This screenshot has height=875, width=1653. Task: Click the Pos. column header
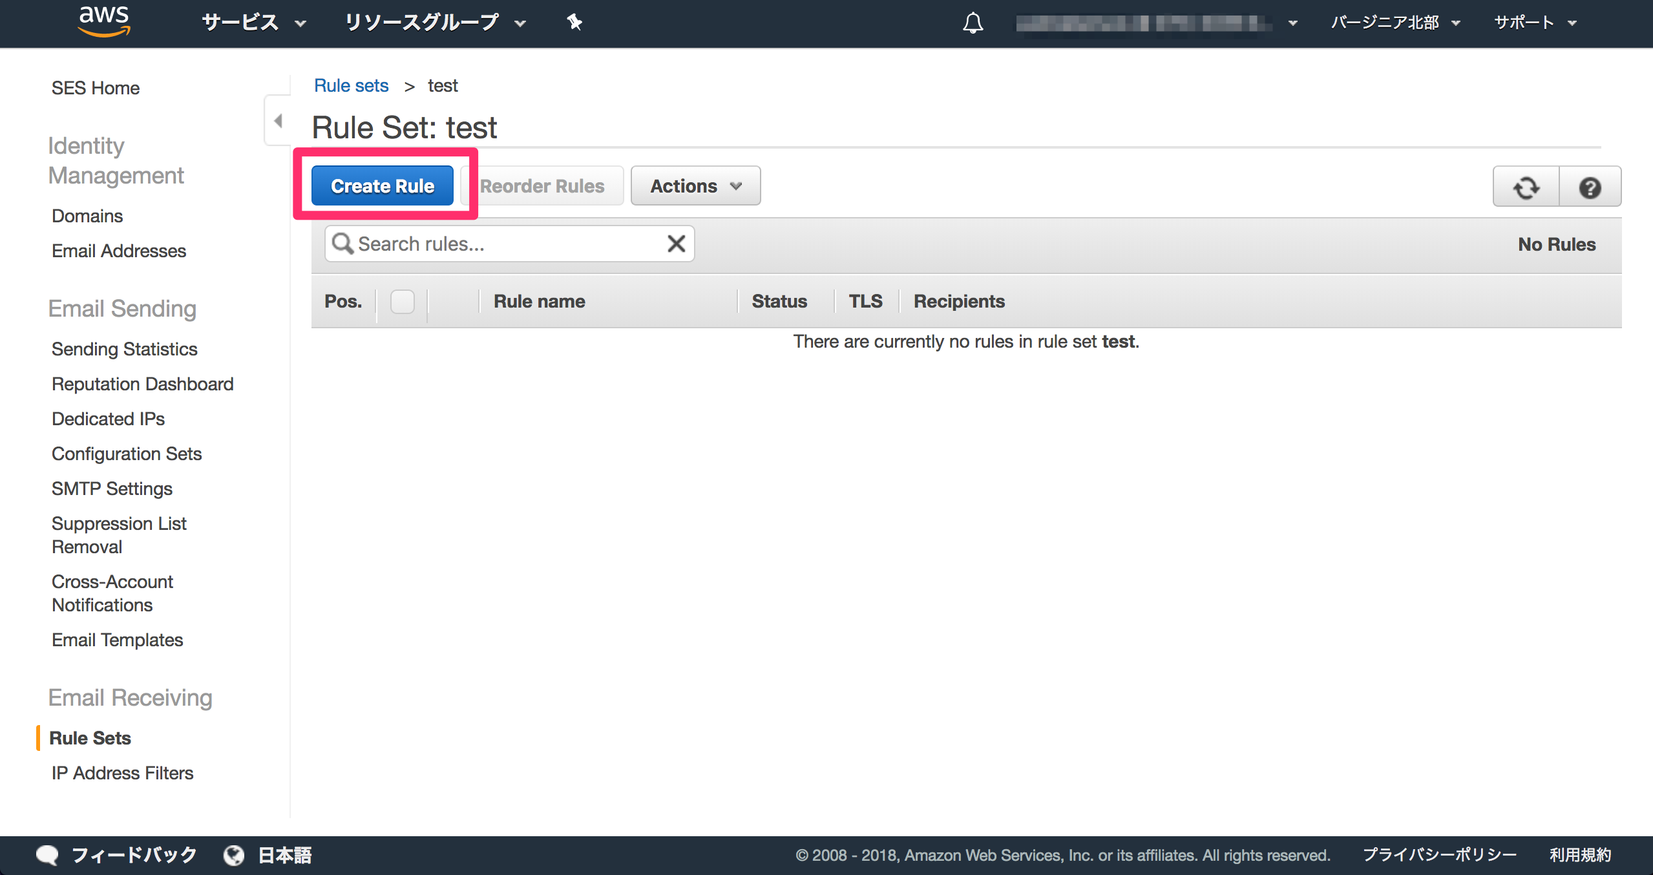(x=343, y=301)
